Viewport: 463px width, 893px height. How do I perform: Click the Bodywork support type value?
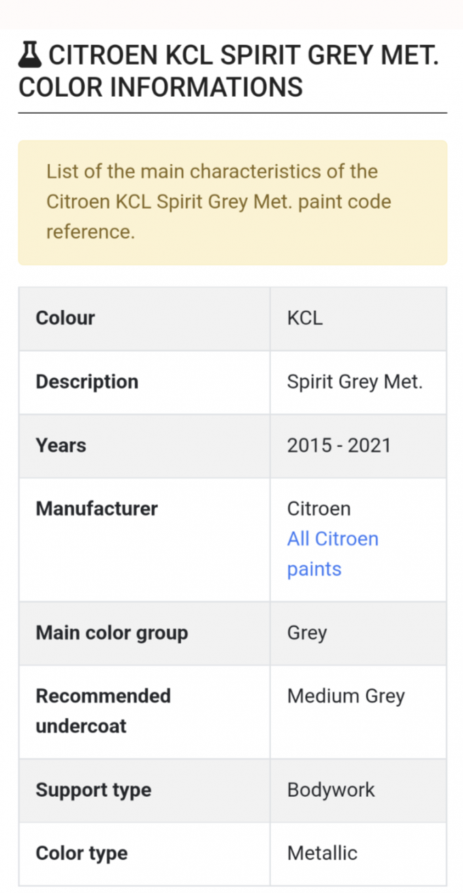(331, 791)
